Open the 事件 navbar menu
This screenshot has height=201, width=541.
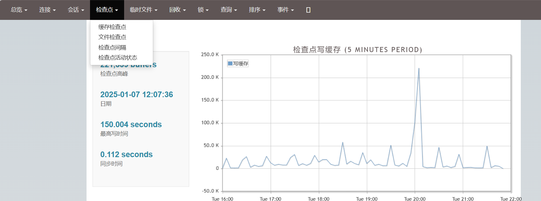click(x=286, y=10)
